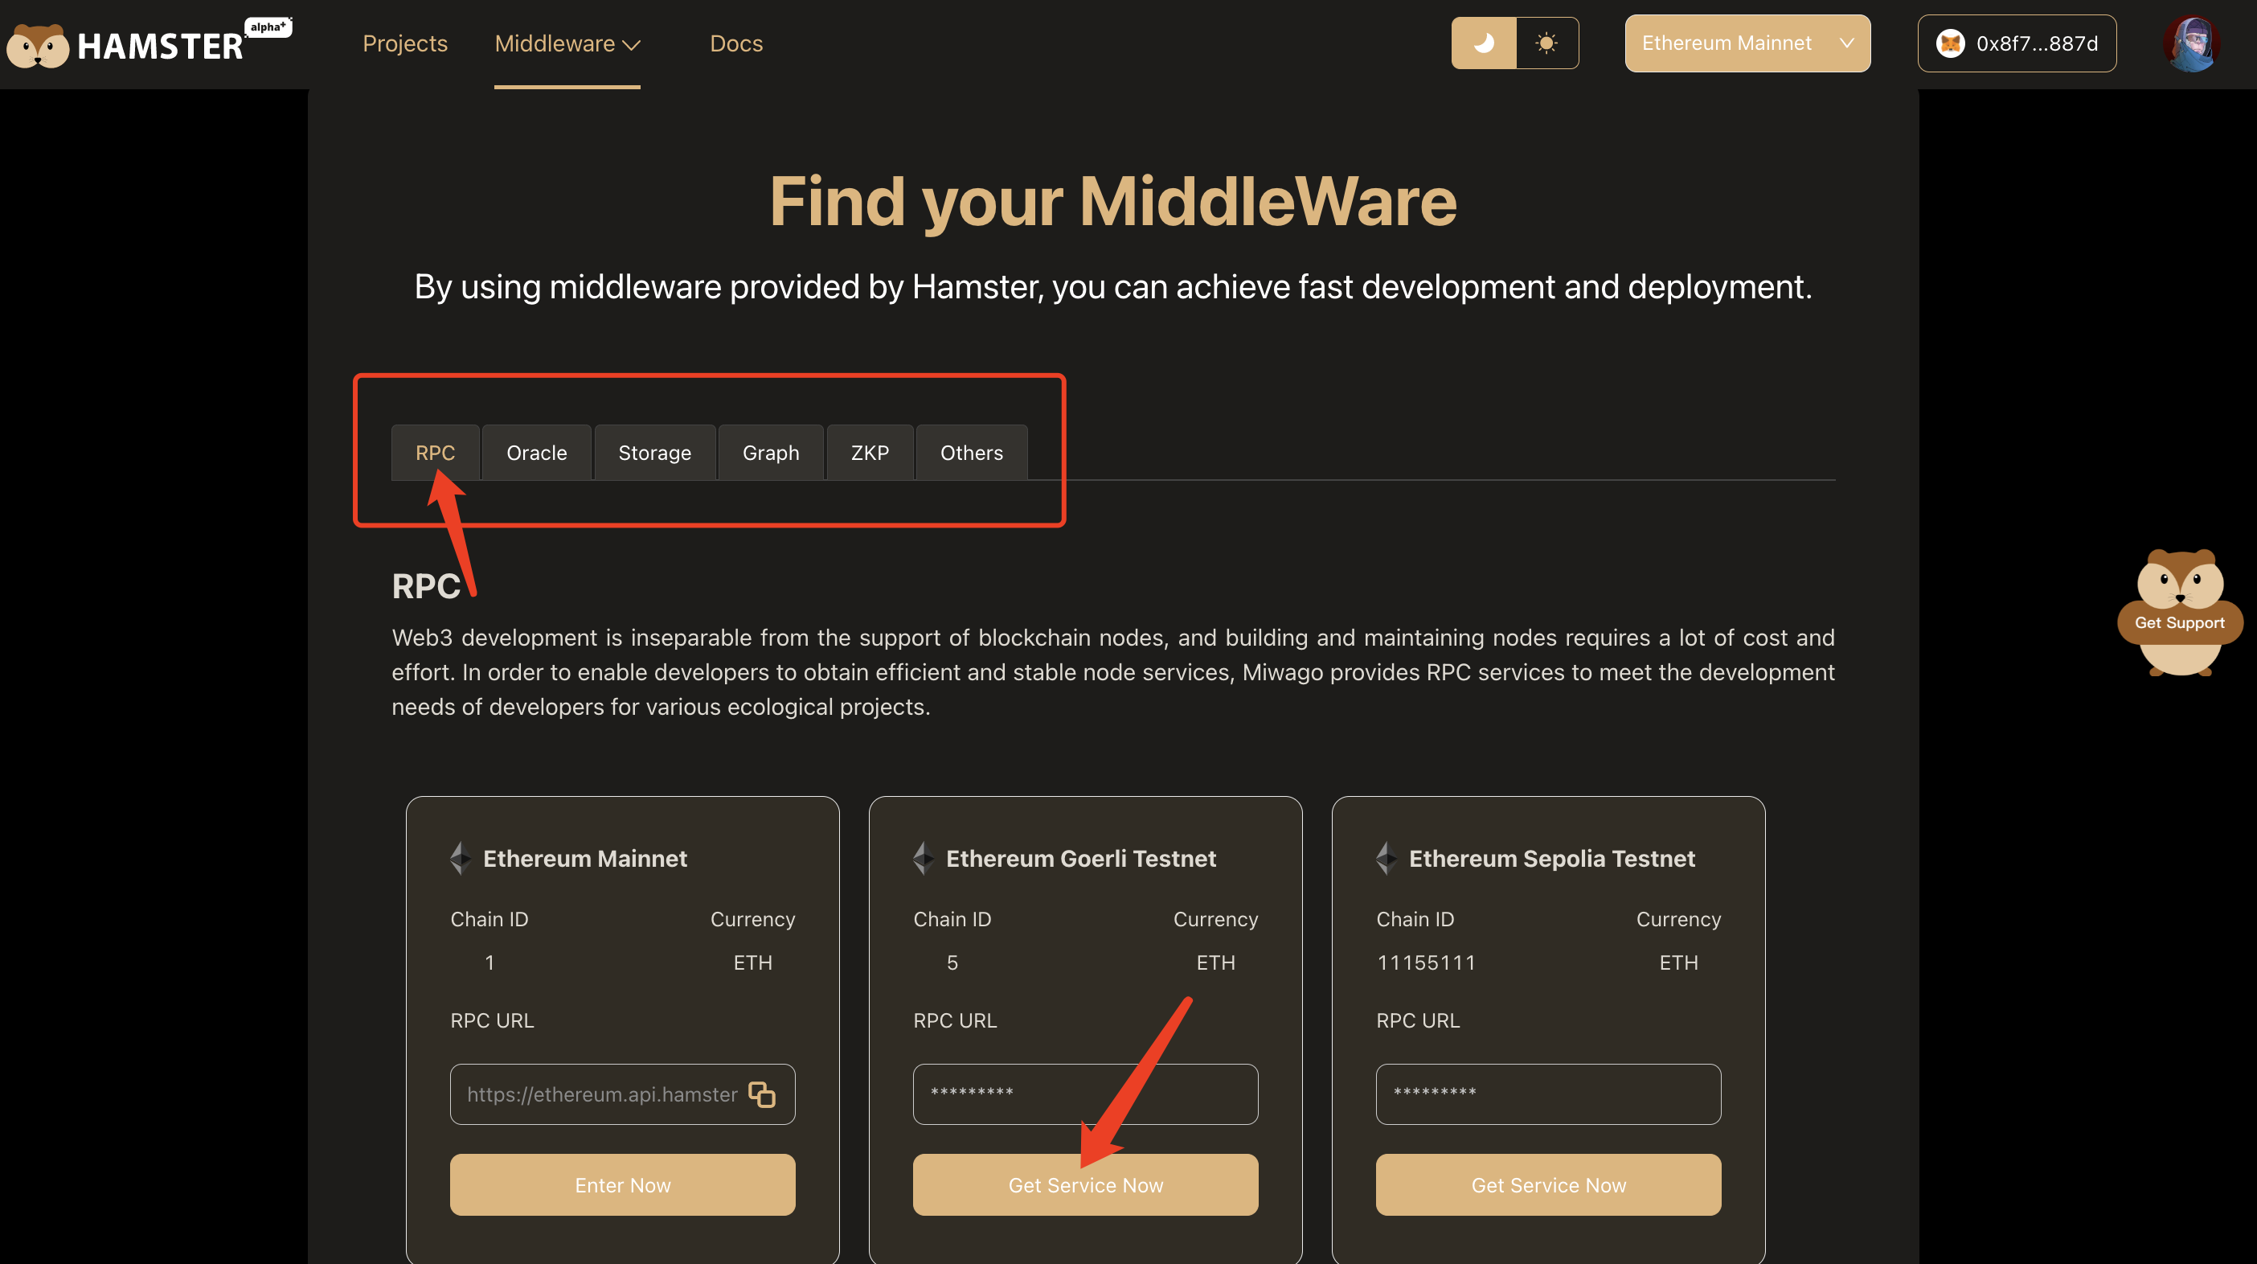The image size is (2257, 1264).
Task: Switch to light mode sun toggle
Action: (x=1547, y=43)
